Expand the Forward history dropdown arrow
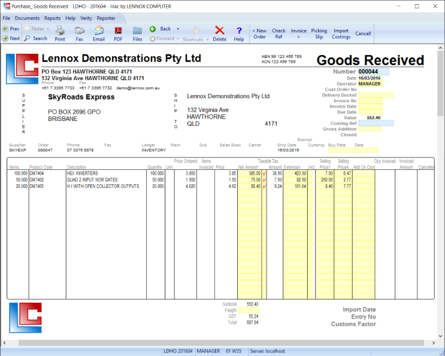The width and height of the screenshot is (445, 356). [x=178, y=38]
